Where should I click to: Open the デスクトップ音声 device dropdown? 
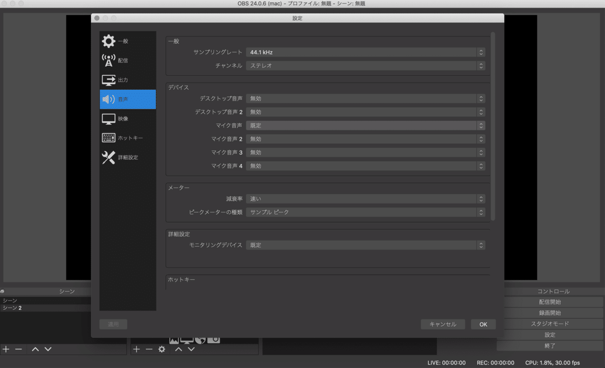pyautogui.click(x=366, y=99)
